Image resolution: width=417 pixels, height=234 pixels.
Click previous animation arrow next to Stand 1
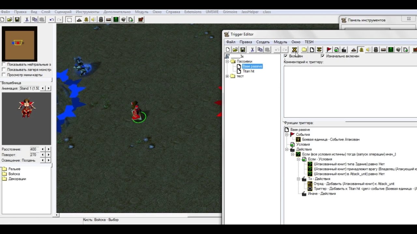pyautogui.click(x=43, y=88)
